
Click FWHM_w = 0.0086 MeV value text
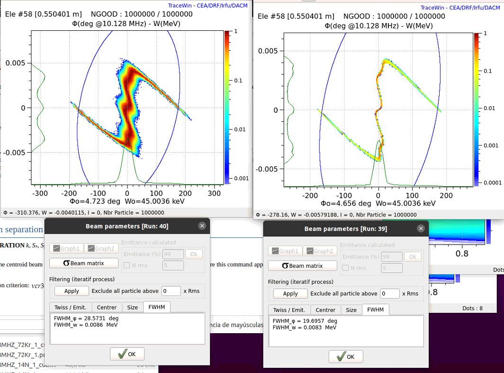pos(86,325)
